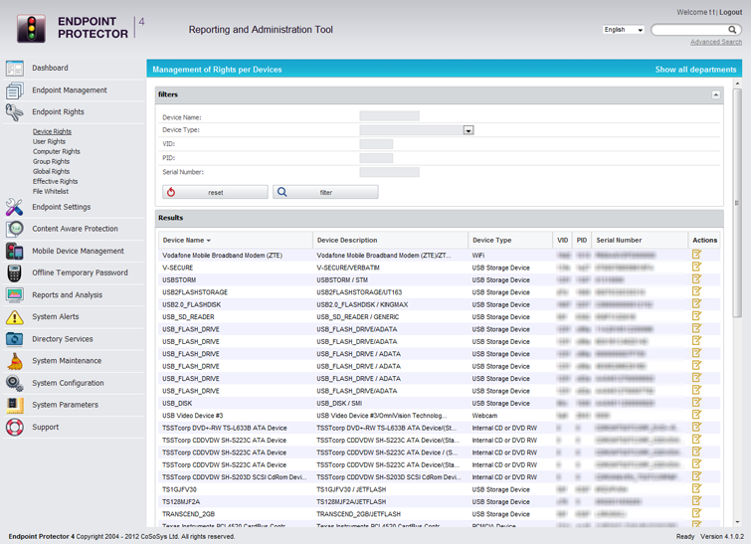Collapse the filters panel
This screenshot has height=544, width=751.
715,94
